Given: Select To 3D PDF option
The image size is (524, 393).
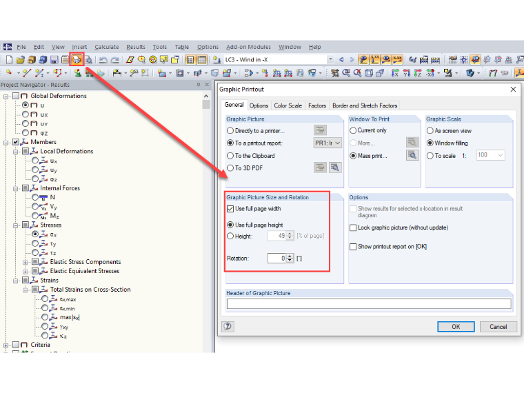Looking at the screenshot, I should 230,168.
